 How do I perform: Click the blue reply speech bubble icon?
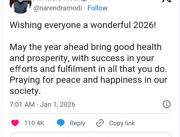[60, 123]
